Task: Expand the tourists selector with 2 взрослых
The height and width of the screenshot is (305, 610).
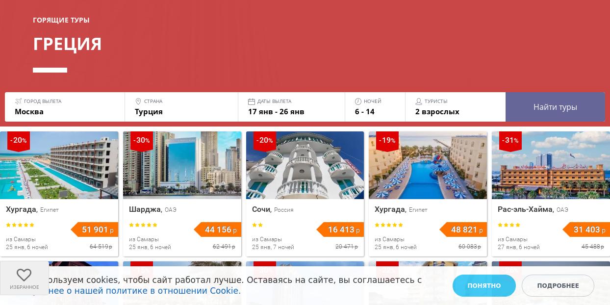Action: pyautogui.click(x=456, y=107)
